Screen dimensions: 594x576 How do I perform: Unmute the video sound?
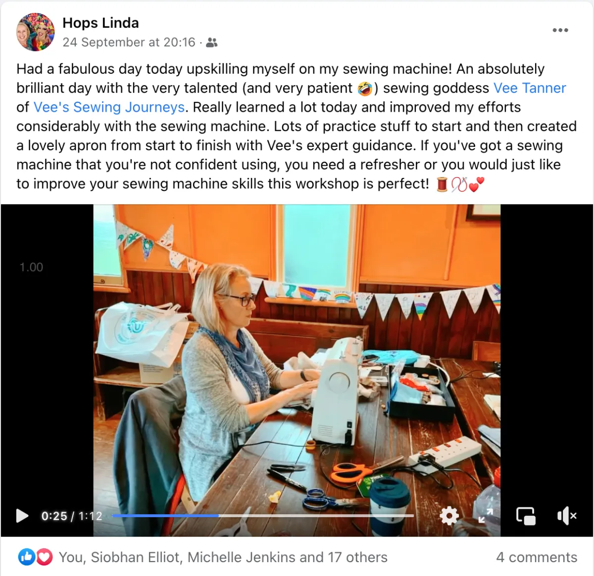pos(567,516)
